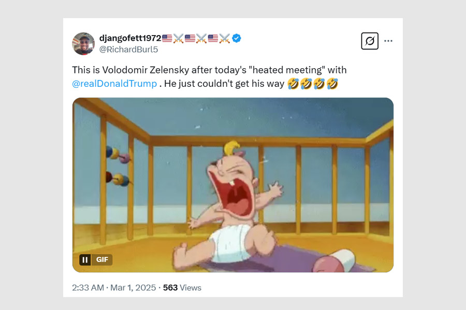Open the three-dot more options menu
The image size is (466, 310).
tap(388, 41)
